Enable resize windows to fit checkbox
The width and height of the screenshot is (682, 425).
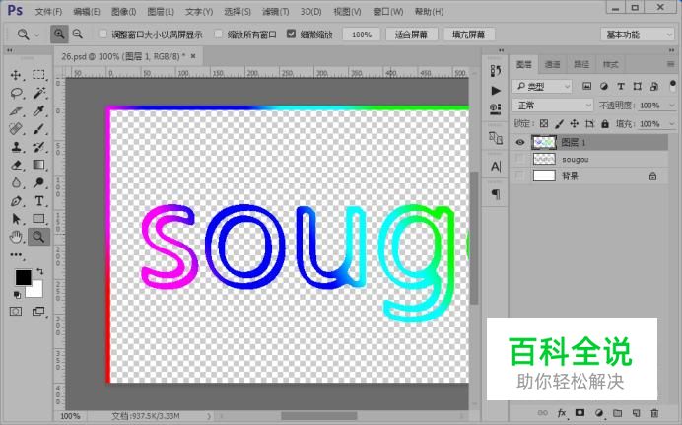[x=103, y=34]
